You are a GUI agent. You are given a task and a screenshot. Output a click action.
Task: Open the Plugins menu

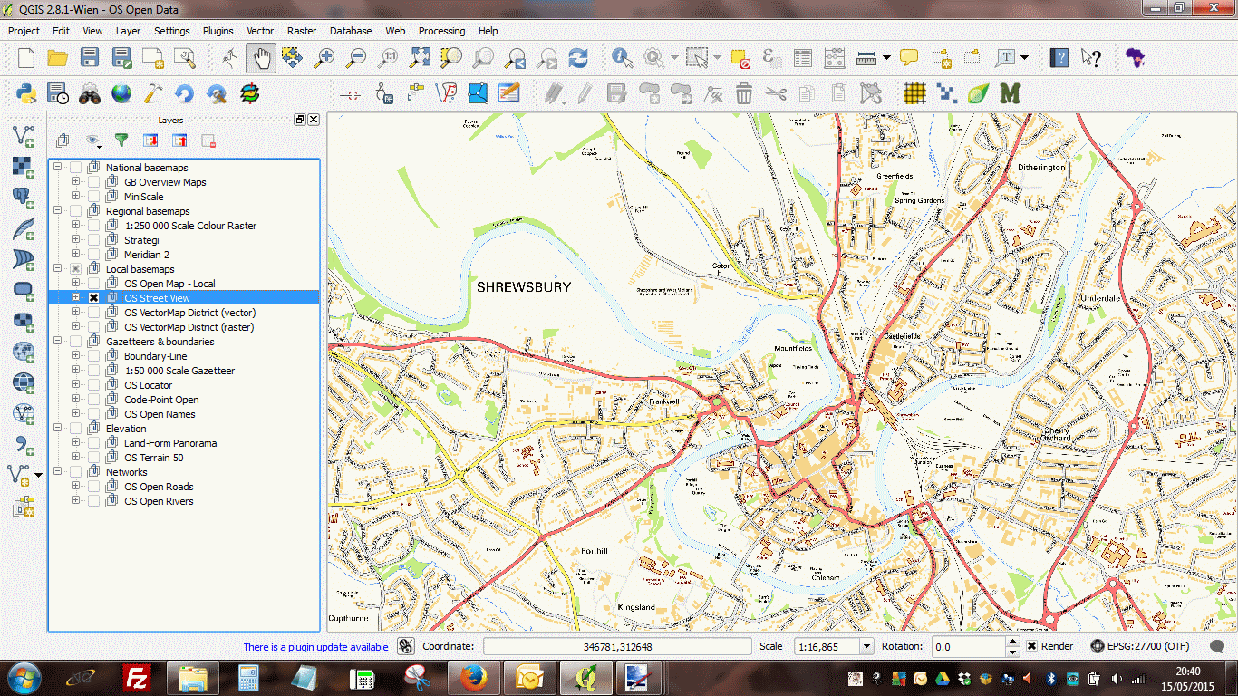tap(218, 31)
